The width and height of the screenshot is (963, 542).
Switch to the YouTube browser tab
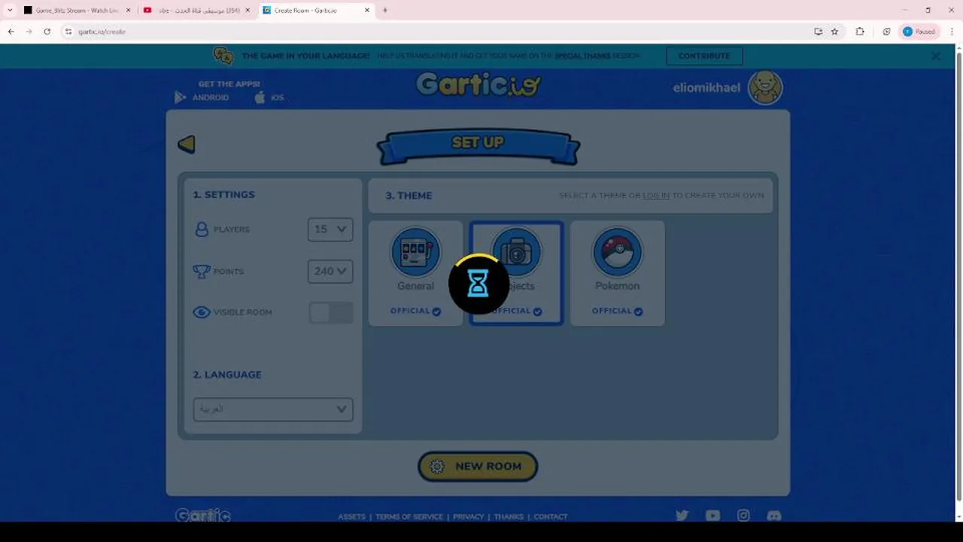pos(196,11)
